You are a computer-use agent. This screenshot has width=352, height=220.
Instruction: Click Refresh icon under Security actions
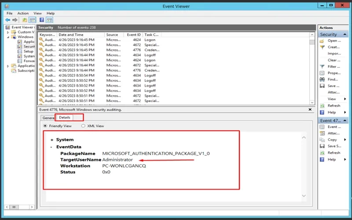coord(322,106)
